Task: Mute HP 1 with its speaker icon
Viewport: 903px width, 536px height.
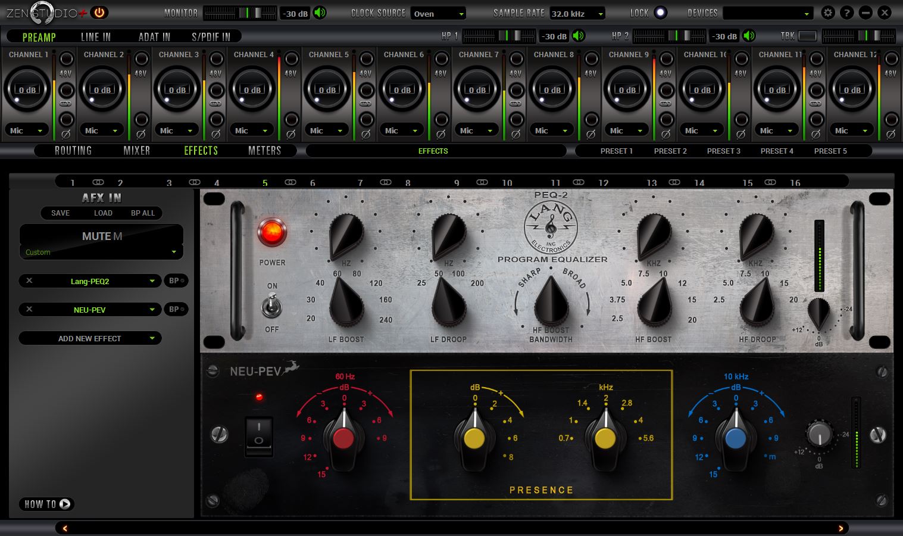Action: click(x=579, y=36)
